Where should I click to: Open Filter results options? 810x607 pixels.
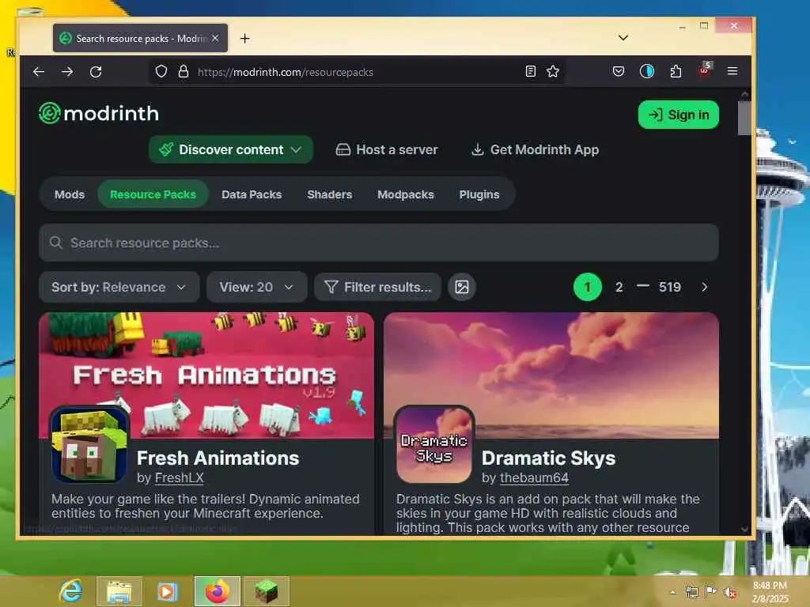377,287
